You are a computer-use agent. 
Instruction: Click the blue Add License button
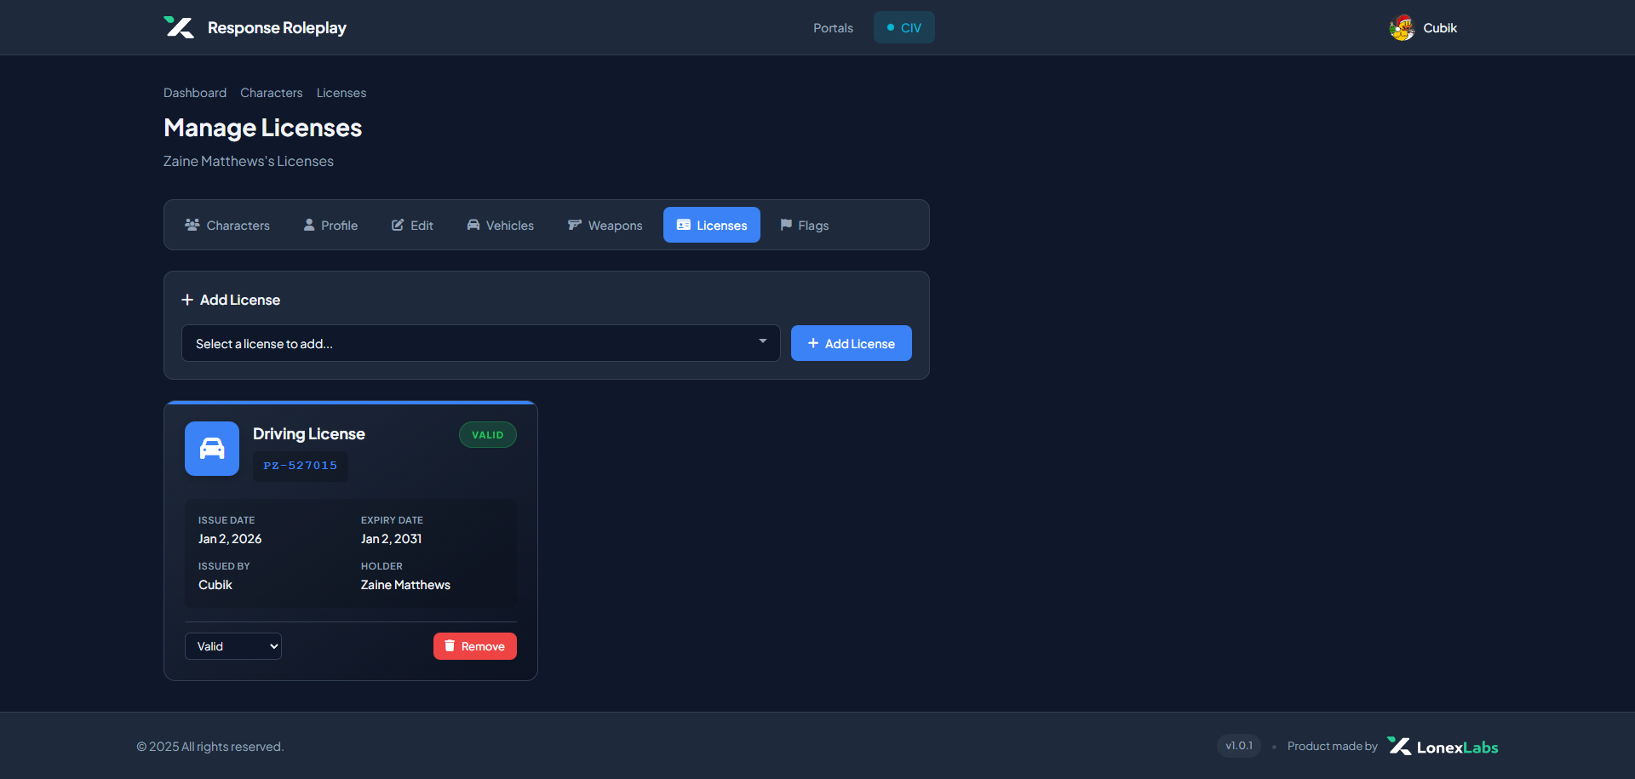(852, 343)
